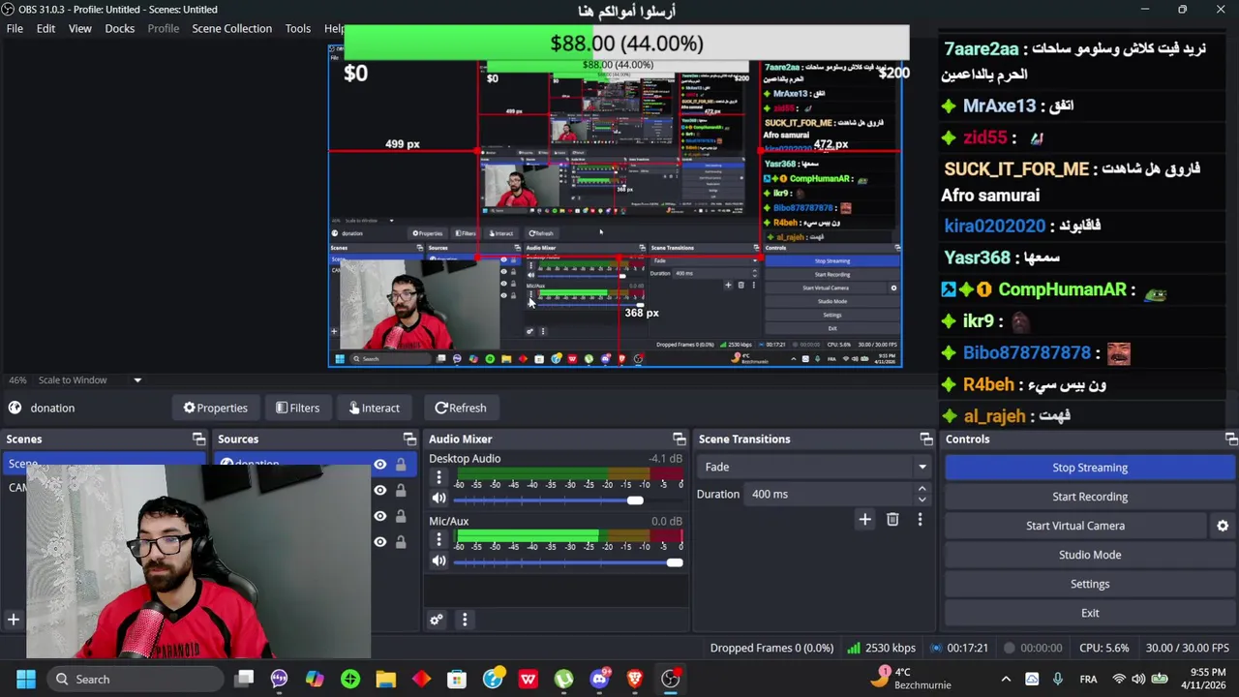
Task: Open the Docks menu
Action: [120, 28]
